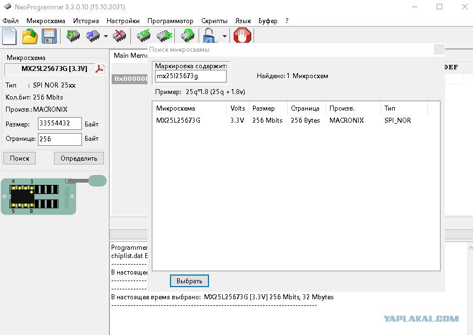Click the 0x000000 hex address row header

(x=130, y=79)
